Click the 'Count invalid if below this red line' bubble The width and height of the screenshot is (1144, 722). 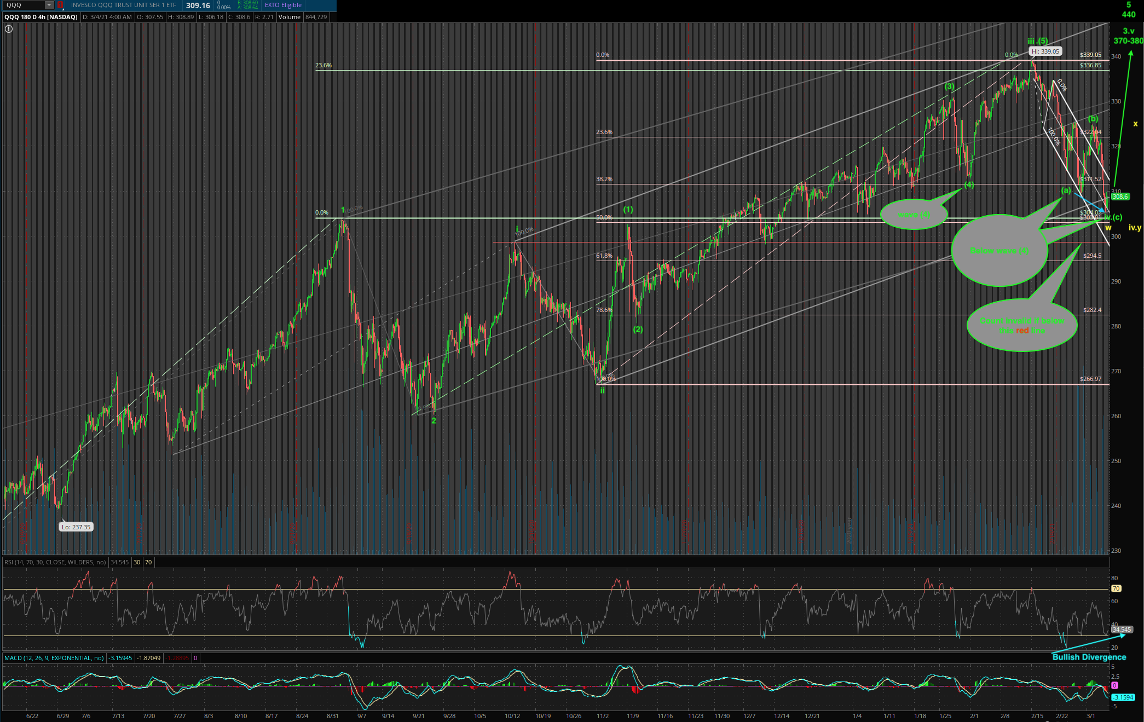click(1022, 326)
